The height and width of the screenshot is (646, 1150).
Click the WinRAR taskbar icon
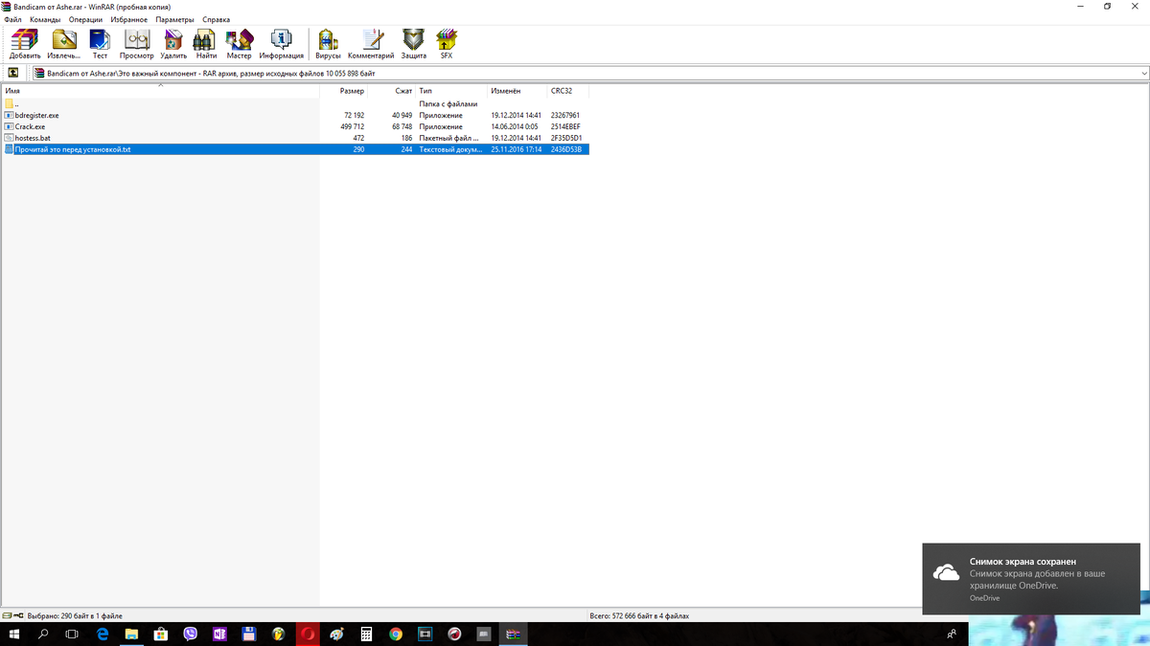click(x=513, y=634)
